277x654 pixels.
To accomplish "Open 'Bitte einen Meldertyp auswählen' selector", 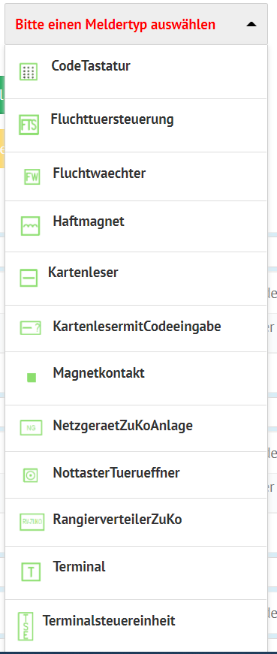I will coord(136,25).
